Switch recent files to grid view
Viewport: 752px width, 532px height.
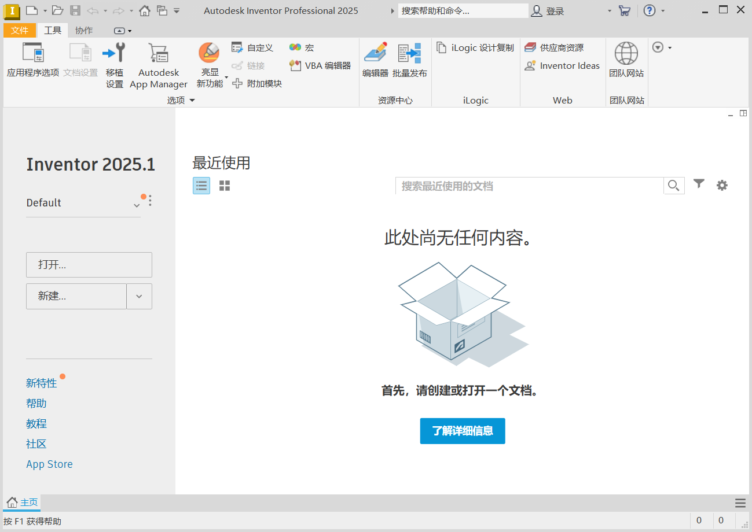225,186
